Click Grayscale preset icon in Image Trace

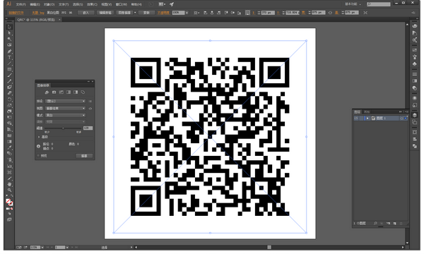(x=69, y=92)
